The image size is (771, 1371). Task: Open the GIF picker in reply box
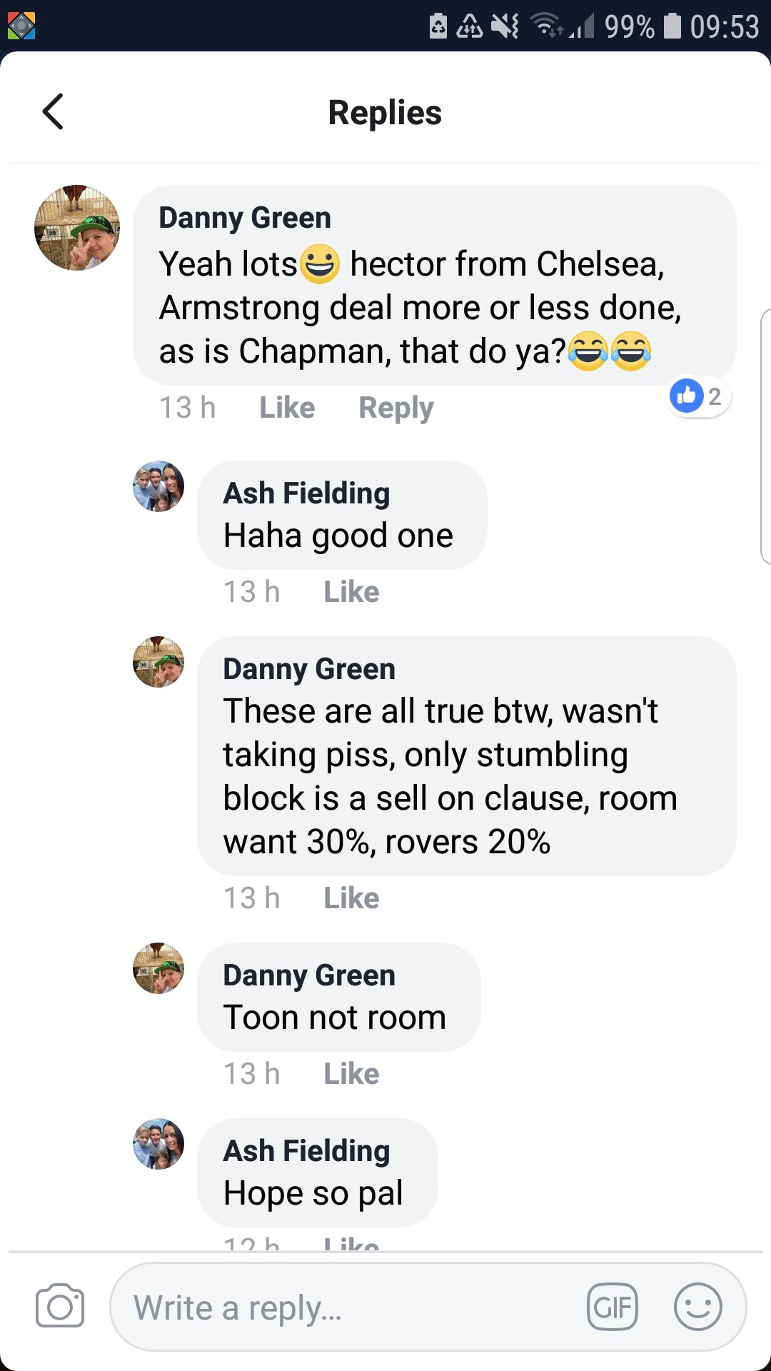[x=612, y=1307]
